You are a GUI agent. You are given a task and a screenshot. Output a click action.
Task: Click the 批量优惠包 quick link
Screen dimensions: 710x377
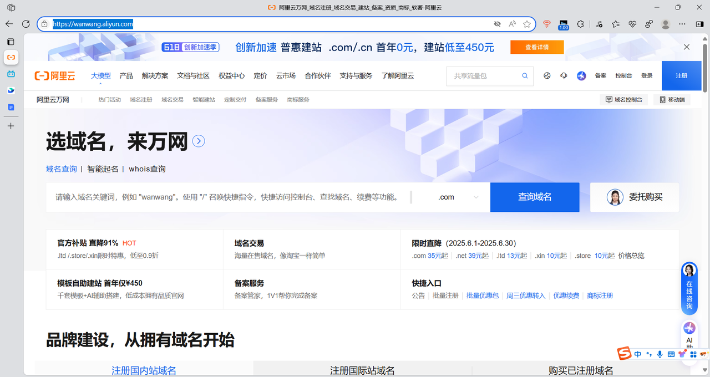pos(483,296)
